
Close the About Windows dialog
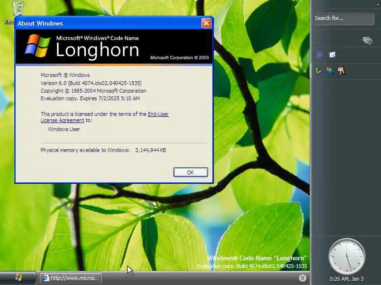tap(206, 23)
